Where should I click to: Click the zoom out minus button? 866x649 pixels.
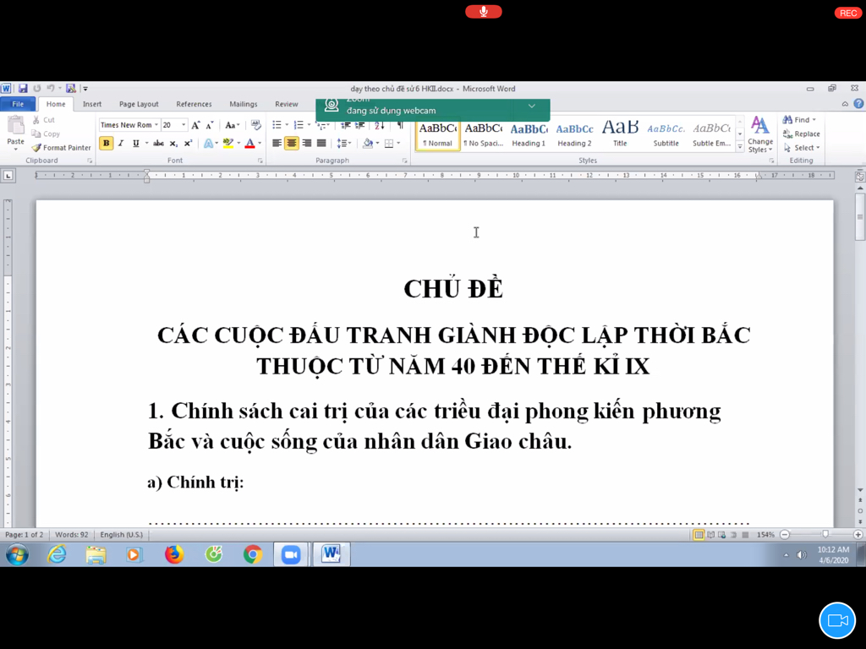(785, 534)
